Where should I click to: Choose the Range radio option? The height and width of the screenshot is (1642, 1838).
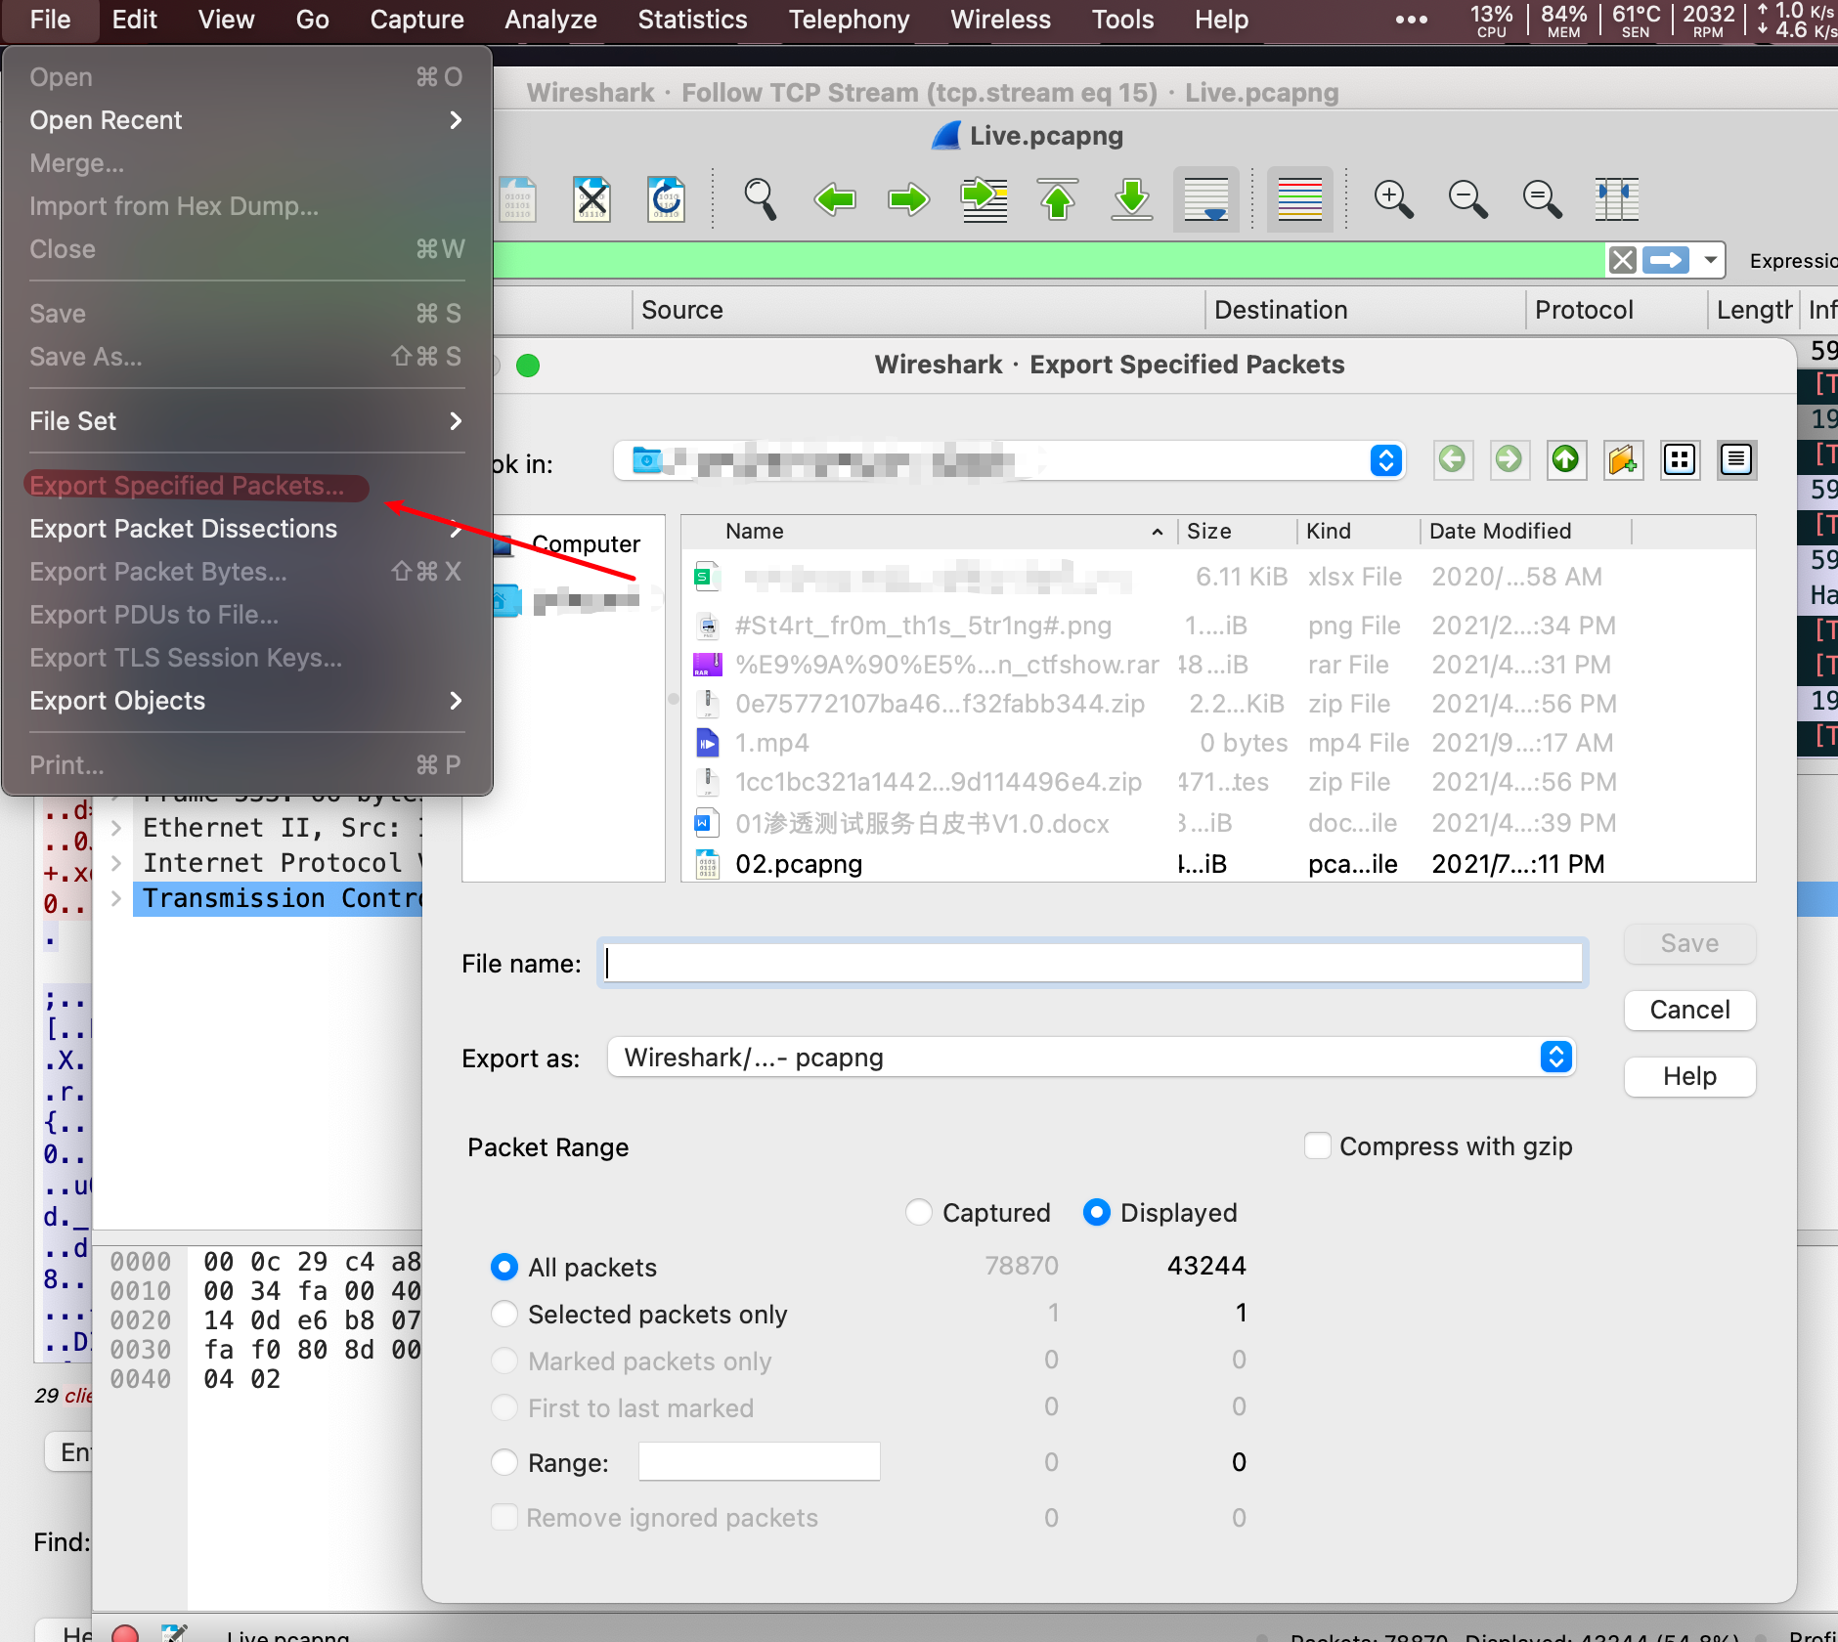point(504,1462)
